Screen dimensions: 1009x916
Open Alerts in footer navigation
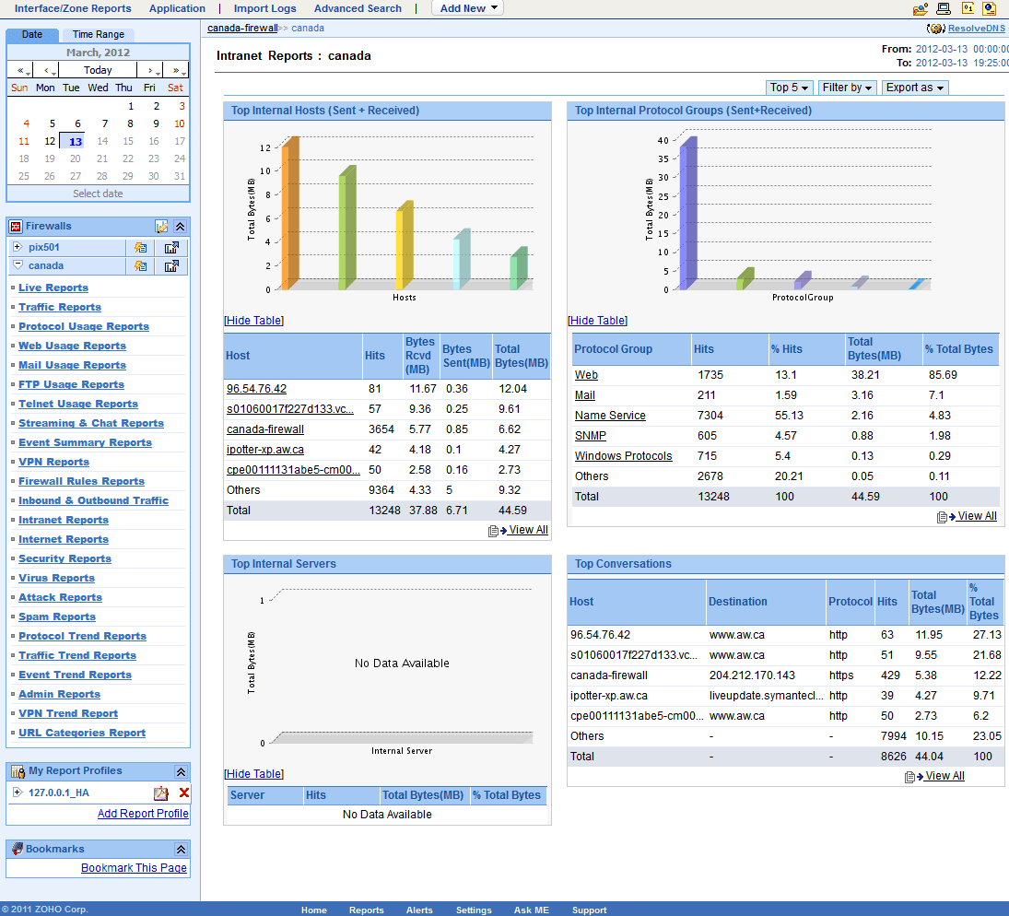[x=419, y=910]
